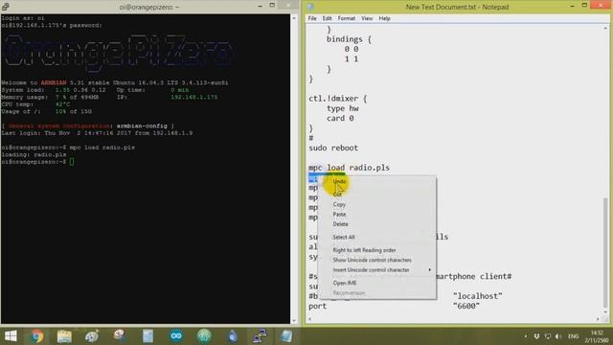The width and height of the screenshot is (613, 345).
Task: Maximize the Notepad window
Action: click(x=584, y=5)
